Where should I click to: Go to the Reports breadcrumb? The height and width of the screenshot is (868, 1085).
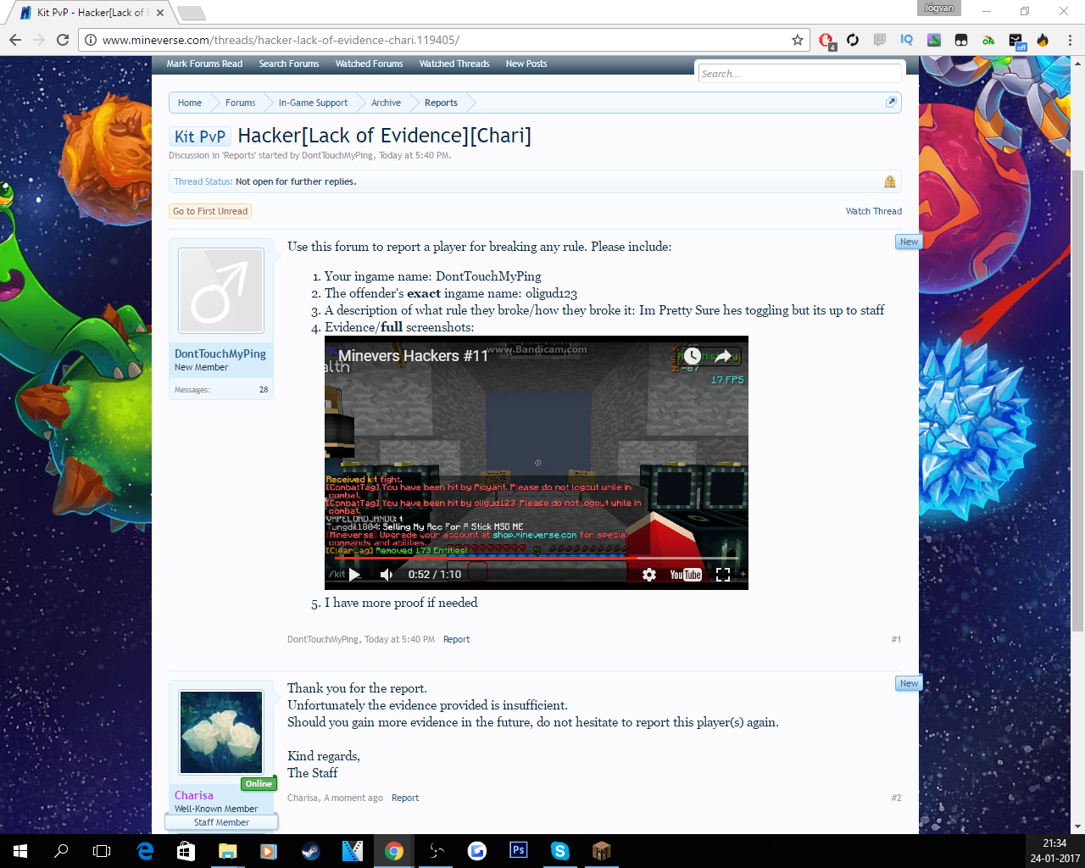pos(441,103)
